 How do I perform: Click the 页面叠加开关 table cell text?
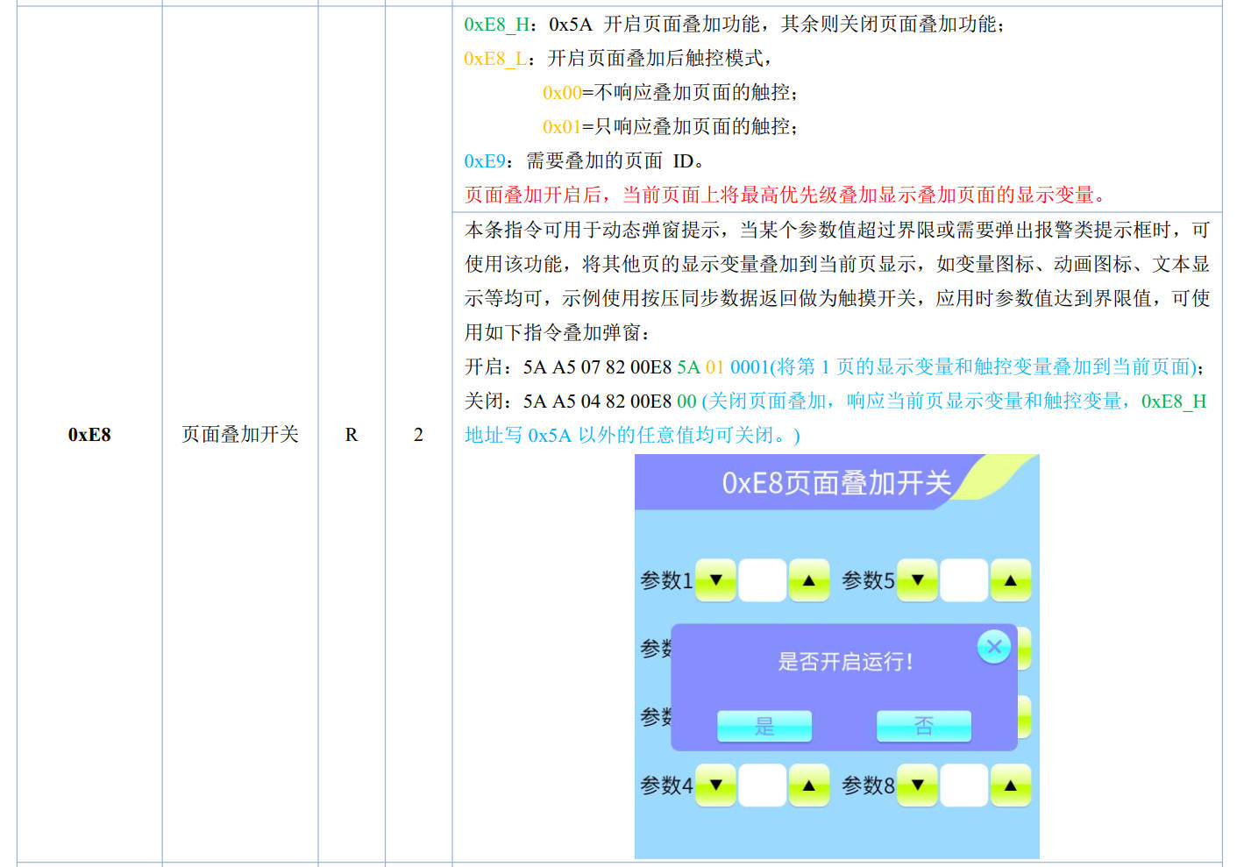239,435
